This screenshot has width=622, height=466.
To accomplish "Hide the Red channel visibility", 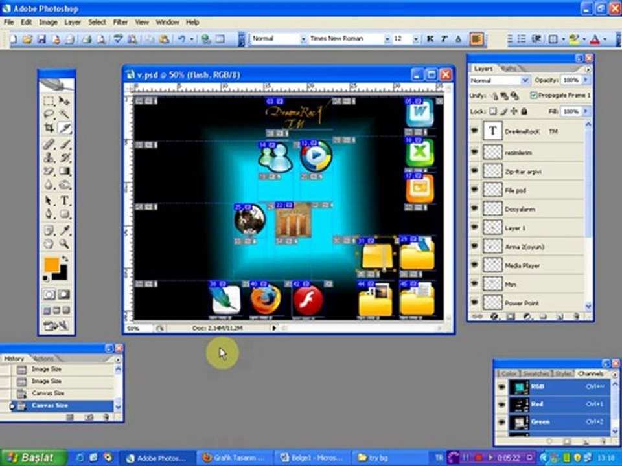I will point(501,404).
